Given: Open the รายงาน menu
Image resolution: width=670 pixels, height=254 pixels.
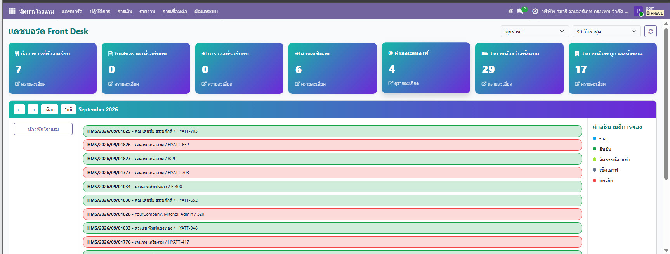Looking at the screenshot, I should [147, 12].
